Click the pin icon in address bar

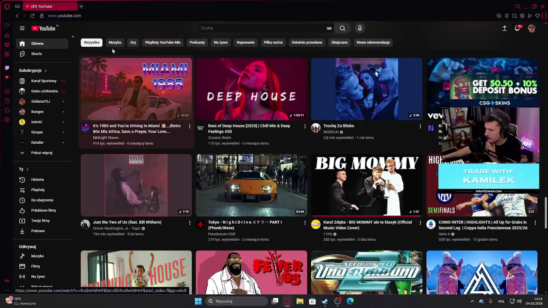point(506,16)
